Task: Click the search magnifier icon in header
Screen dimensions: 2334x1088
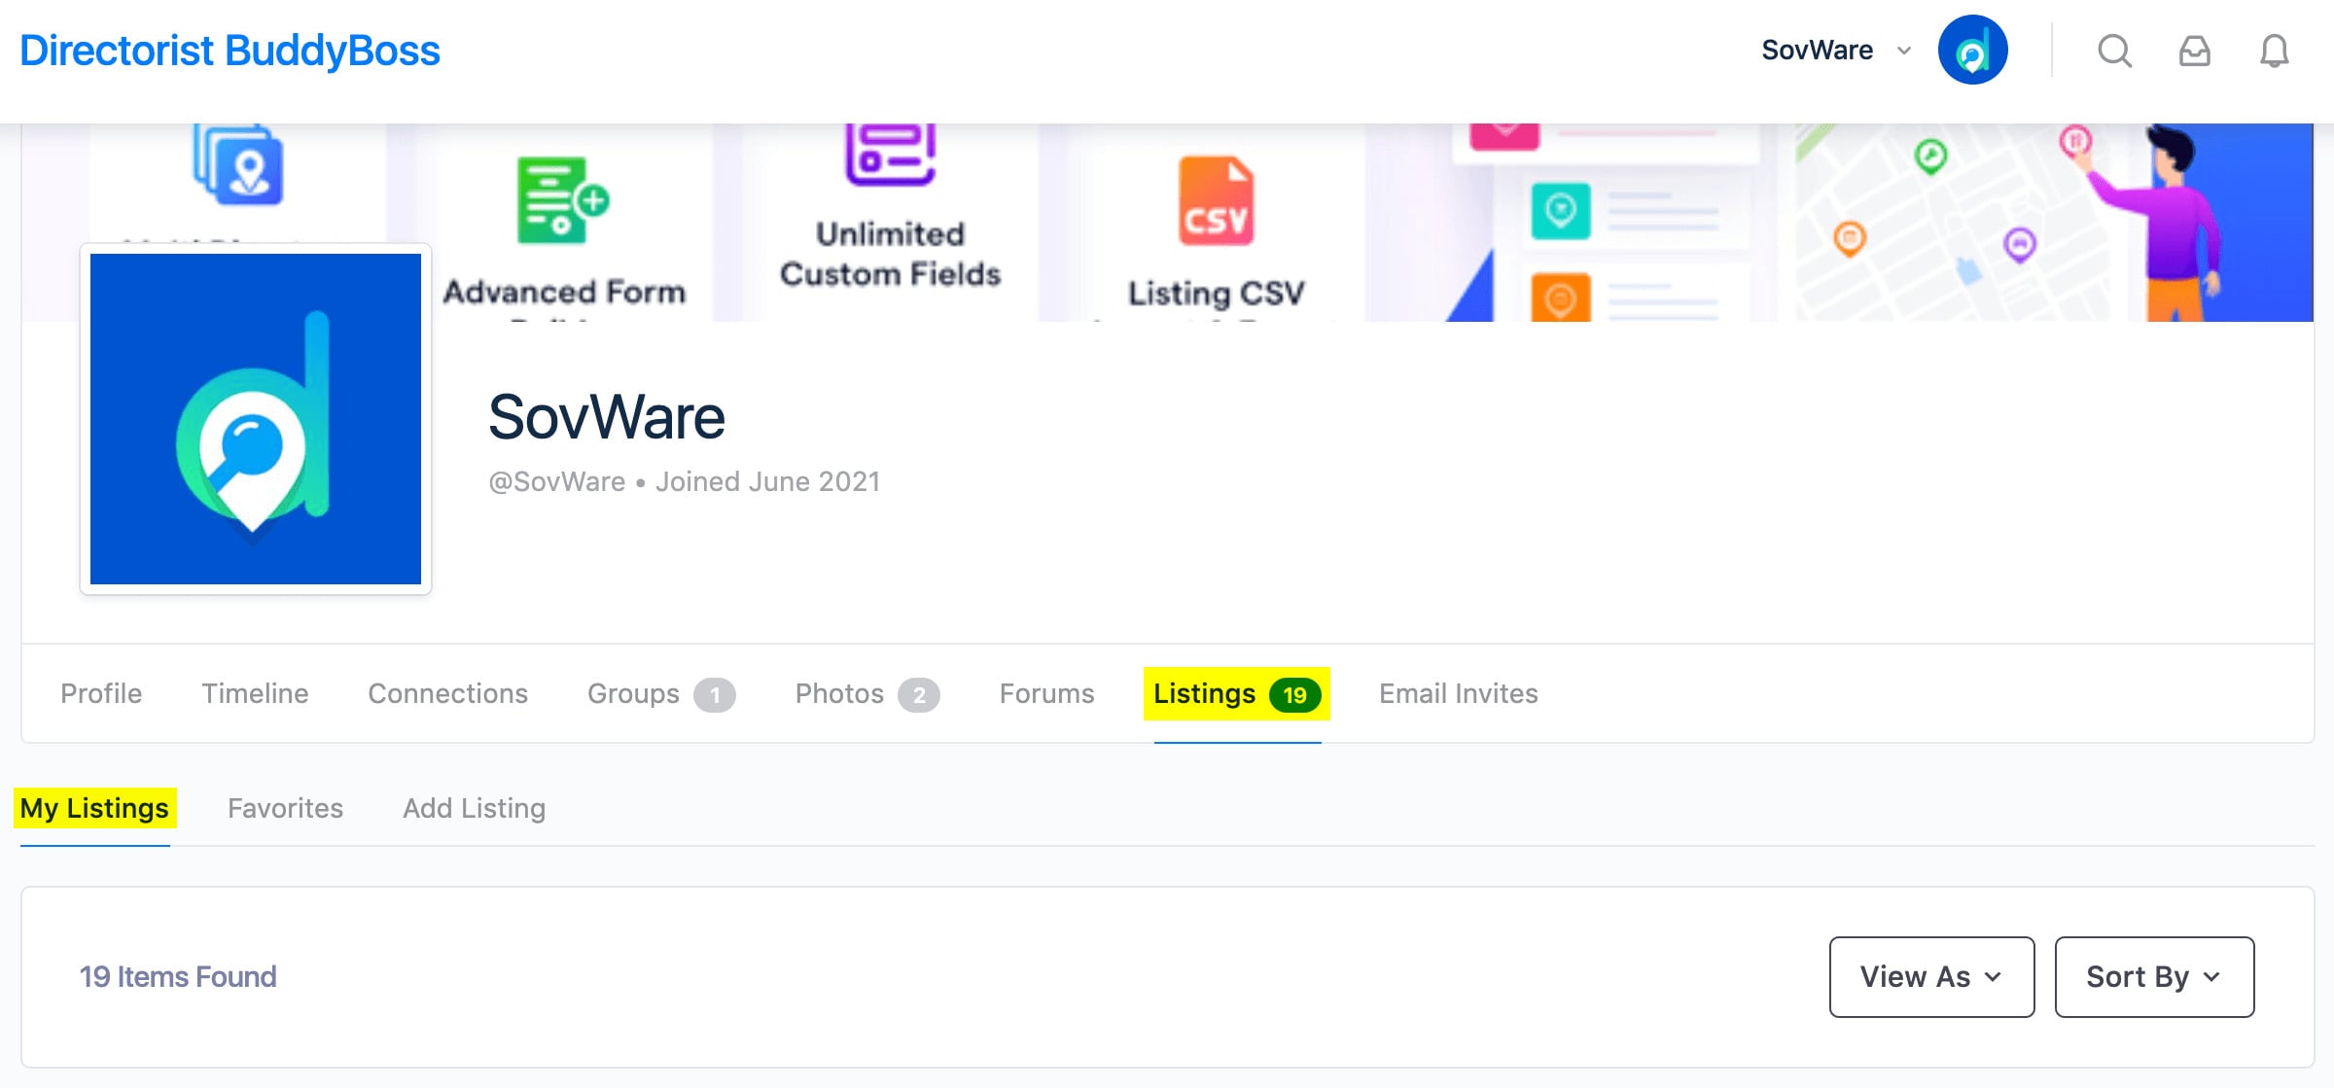Action: (2114, 51)
